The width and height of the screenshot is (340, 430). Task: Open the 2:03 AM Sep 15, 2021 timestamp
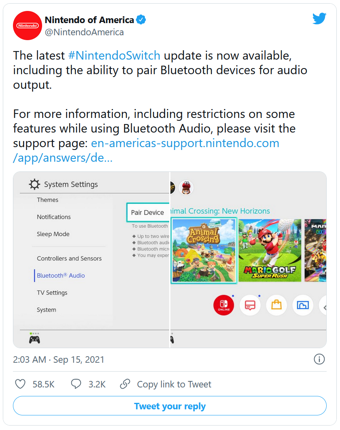(59, 359)
